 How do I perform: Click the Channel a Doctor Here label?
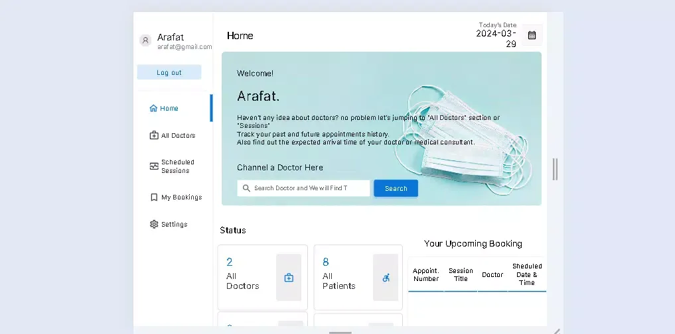click(280, 168)
